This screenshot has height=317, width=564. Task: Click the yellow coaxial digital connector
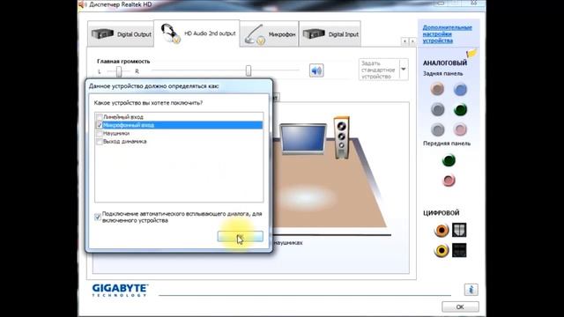click(x=442, y=250)
